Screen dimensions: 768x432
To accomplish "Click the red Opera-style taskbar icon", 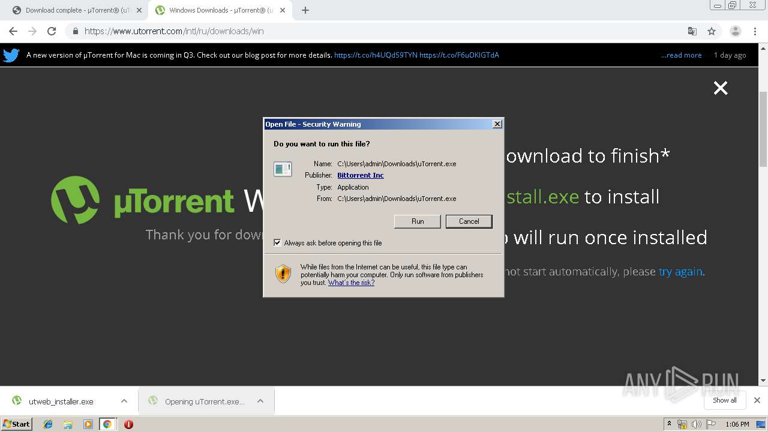I will [x=128, y=424].
